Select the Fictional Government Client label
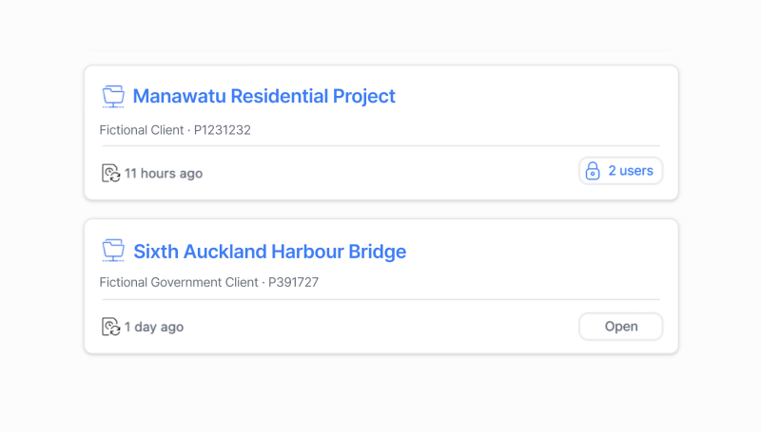The height and width of the screenshot is (432, 761). coord(179,282)
